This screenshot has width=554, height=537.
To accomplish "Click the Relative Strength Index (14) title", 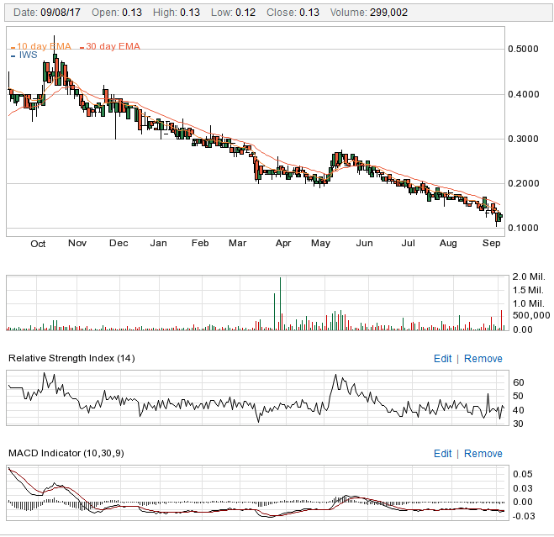I will [x=71, y=358].
